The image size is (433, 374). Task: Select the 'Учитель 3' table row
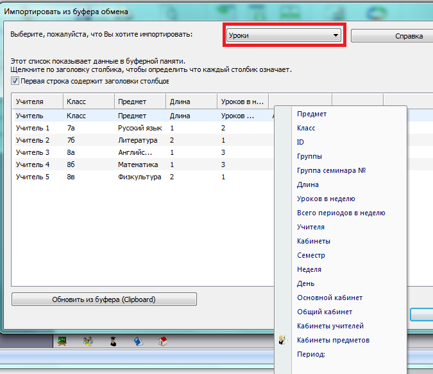(33, 152)
